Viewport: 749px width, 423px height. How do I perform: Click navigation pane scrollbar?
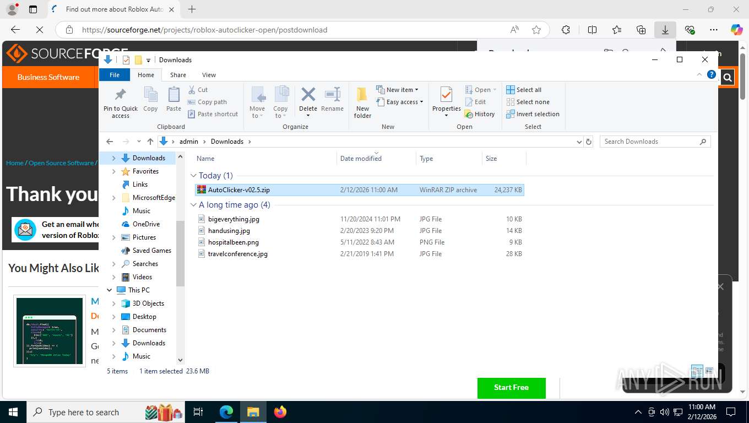coord(180,253)
